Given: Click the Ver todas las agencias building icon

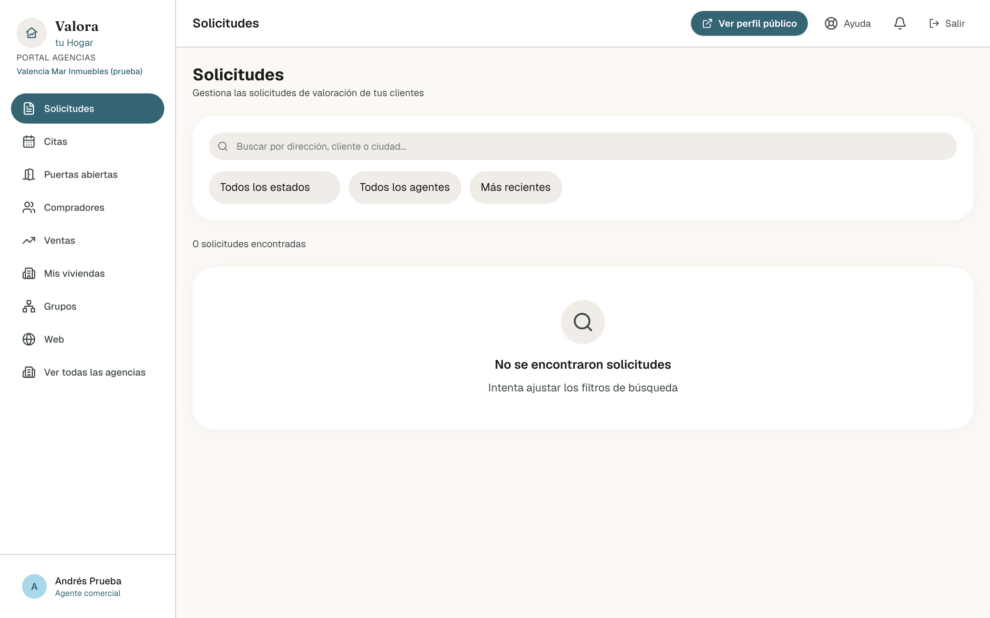Looking at the screenshot, I should pos(29,373).
